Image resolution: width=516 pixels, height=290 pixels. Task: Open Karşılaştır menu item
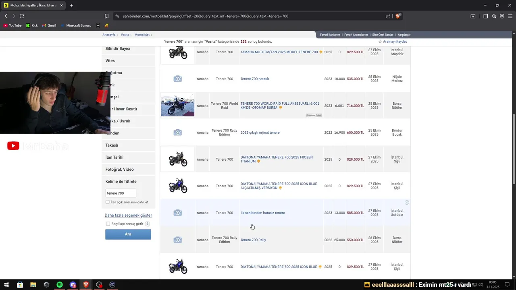[x=404, y=35]
